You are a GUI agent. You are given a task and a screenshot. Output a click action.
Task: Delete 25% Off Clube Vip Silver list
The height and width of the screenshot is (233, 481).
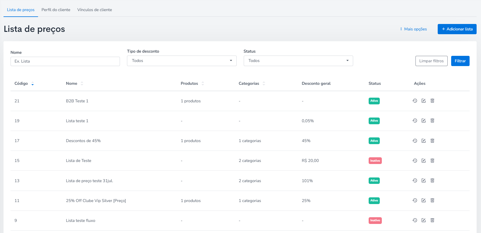click(x=432, y=200)
